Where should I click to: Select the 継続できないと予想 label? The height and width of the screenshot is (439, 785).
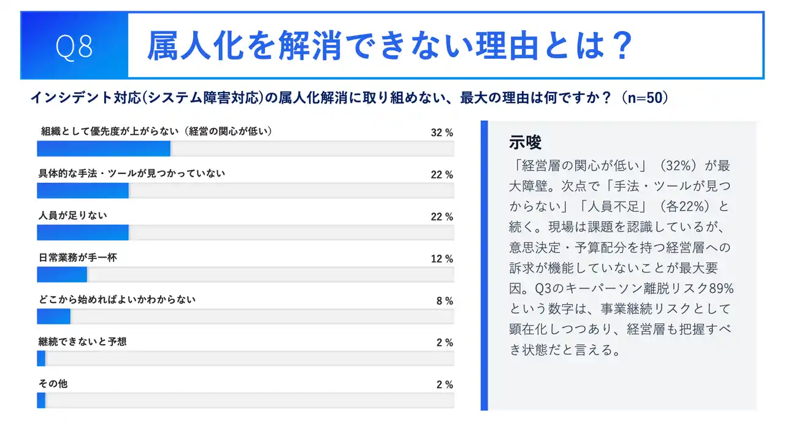point(82,342)
